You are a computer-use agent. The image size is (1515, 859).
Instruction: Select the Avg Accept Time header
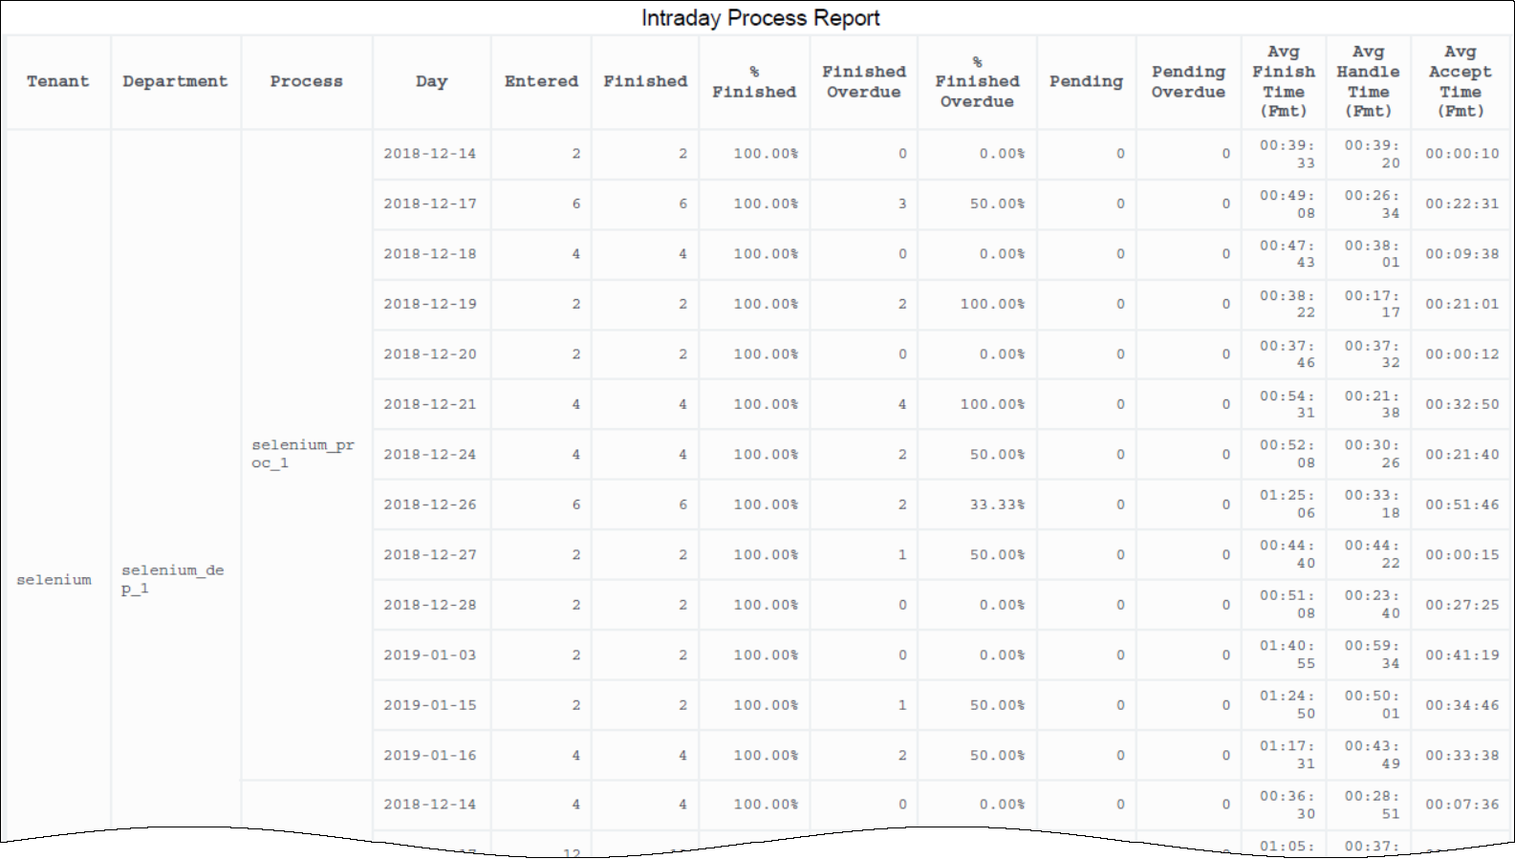point(1460,82)
